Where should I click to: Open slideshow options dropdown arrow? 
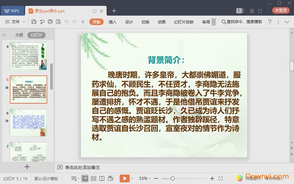click(132, 178)
